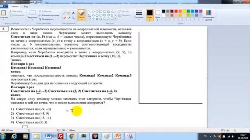250x140 pixels.
Task: Switch to the Вид ribbon tab
Action: [x=26, y=7]
